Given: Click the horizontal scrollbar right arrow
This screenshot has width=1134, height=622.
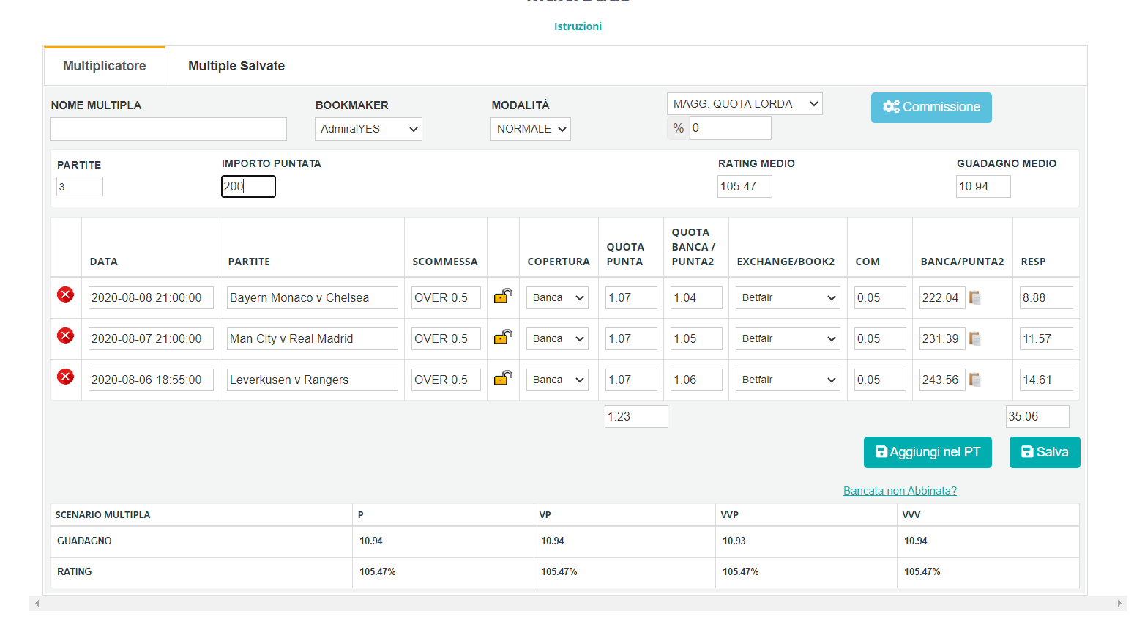Looking at the screenshot, I should click(x=1119, y=604).
